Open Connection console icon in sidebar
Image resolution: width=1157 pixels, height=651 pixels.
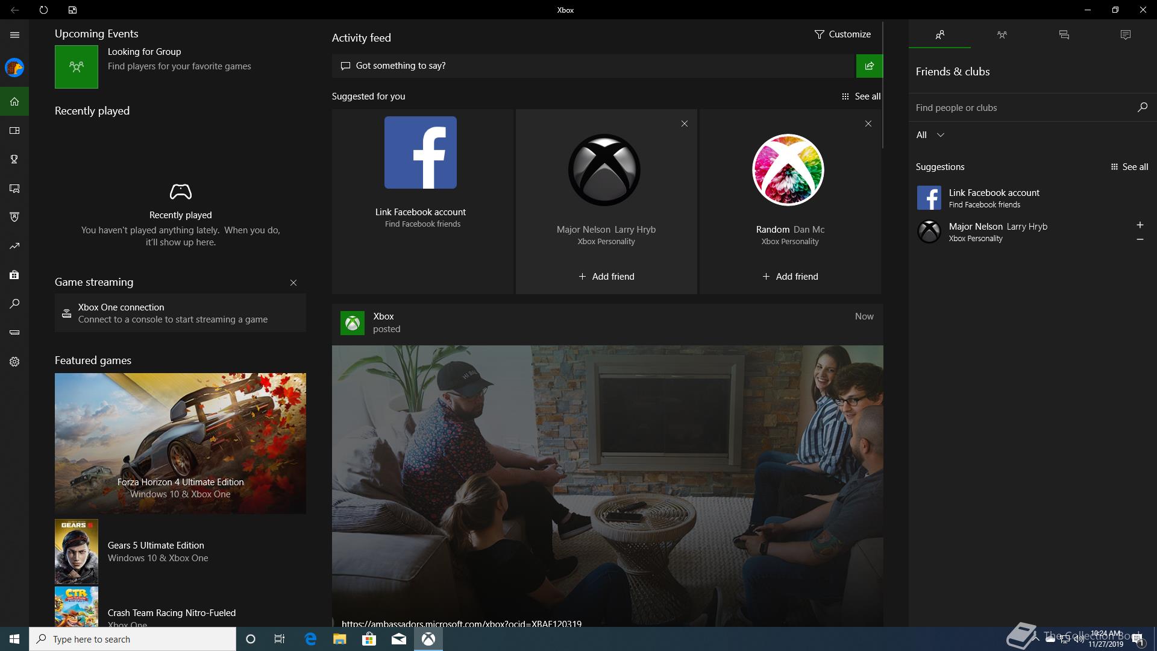[x=14, y=332]
